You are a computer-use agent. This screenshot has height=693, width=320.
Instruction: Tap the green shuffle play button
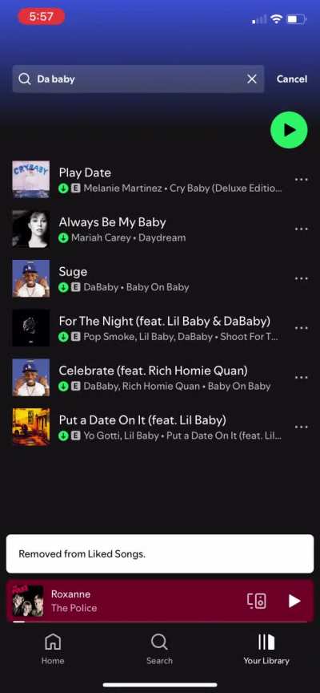click(289, 130)
